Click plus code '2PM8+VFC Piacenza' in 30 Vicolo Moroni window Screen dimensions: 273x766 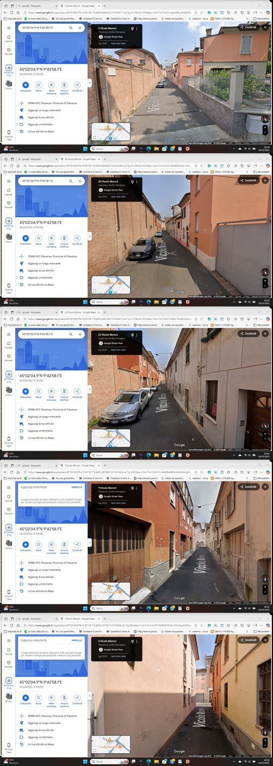[52, 256]
